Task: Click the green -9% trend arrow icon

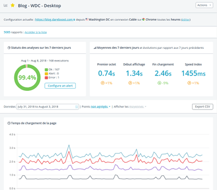Action: click(159, 83)
